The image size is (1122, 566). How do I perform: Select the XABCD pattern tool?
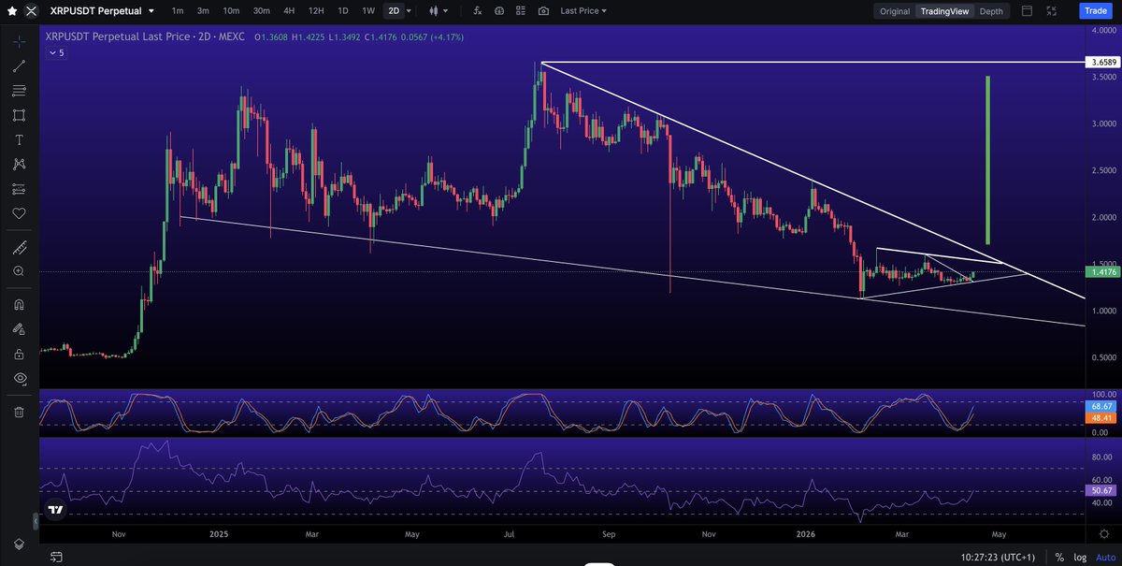(19, 164)
